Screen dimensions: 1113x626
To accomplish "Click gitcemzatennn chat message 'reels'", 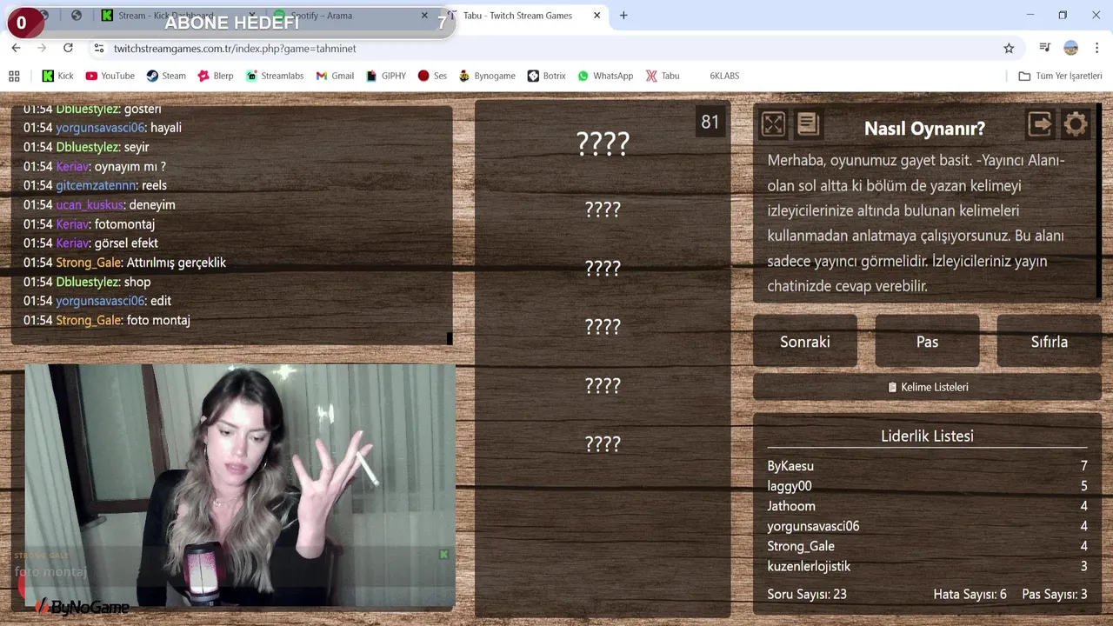I will coord(154,185).
